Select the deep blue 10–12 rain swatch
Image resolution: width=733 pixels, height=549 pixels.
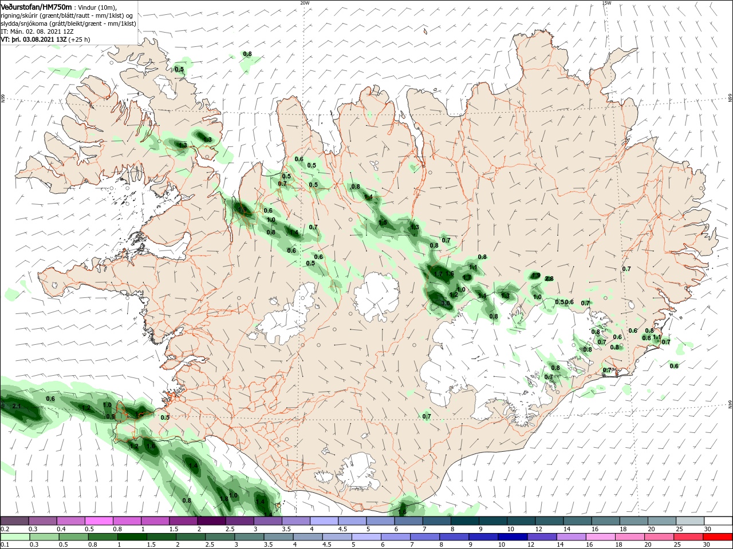click(513, 537)
